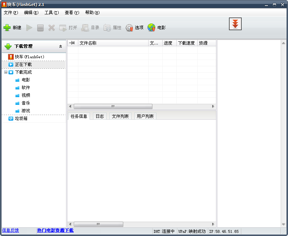
Task: Click the Start (play) toolbar icon
Action: [x=29, y=28]
